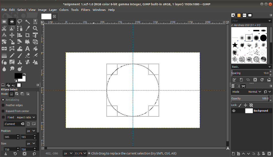Switch to the Channels tab
Viewport: 273px width, 157px height.
pyautogui.click(x=238, y=86)
